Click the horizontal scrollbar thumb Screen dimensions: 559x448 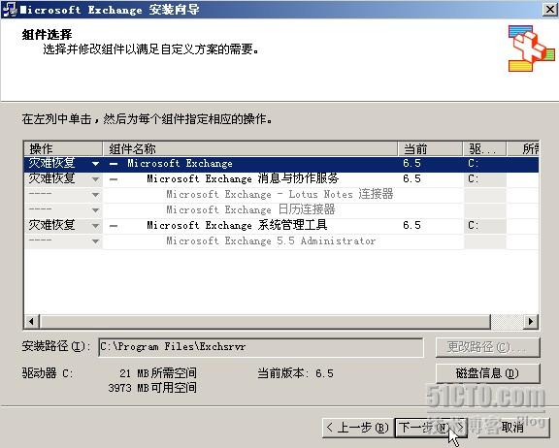[x=265, y=322]
